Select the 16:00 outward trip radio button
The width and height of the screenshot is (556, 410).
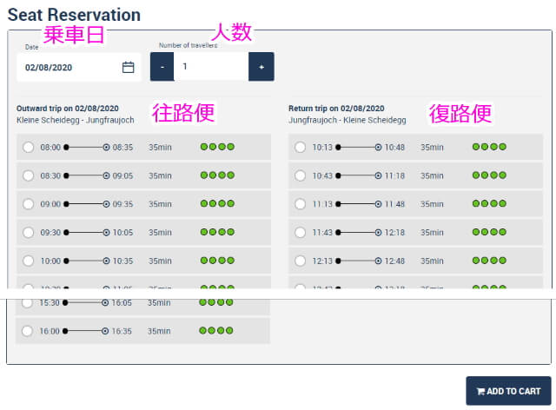coord(28,331)
